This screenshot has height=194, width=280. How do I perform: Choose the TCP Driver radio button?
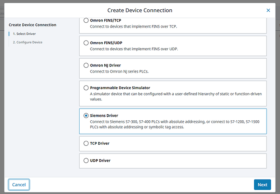(x=86, y=143)
